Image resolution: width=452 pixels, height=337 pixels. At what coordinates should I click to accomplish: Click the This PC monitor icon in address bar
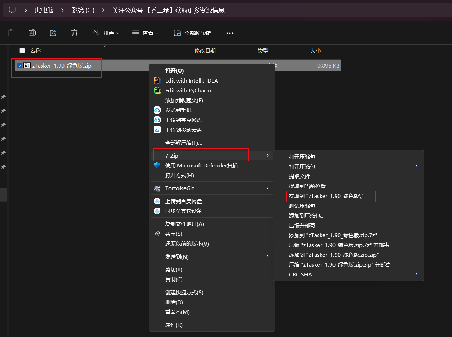12,10
